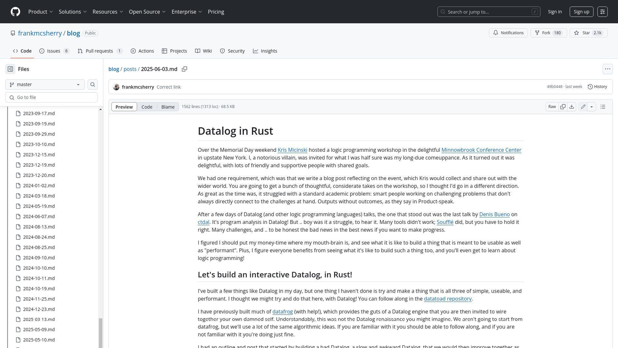
Task: Click the frankmcsherry avatar image
Action: (116, 87)
